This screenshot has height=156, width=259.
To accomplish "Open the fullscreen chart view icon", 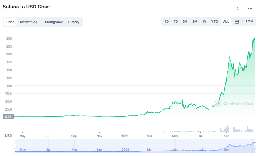I will coord(239,8).
